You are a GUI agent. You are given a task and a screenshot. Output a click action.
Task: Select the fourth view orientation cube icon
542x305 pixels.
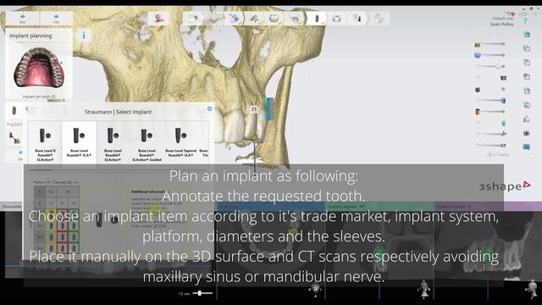tap(527, 76)
